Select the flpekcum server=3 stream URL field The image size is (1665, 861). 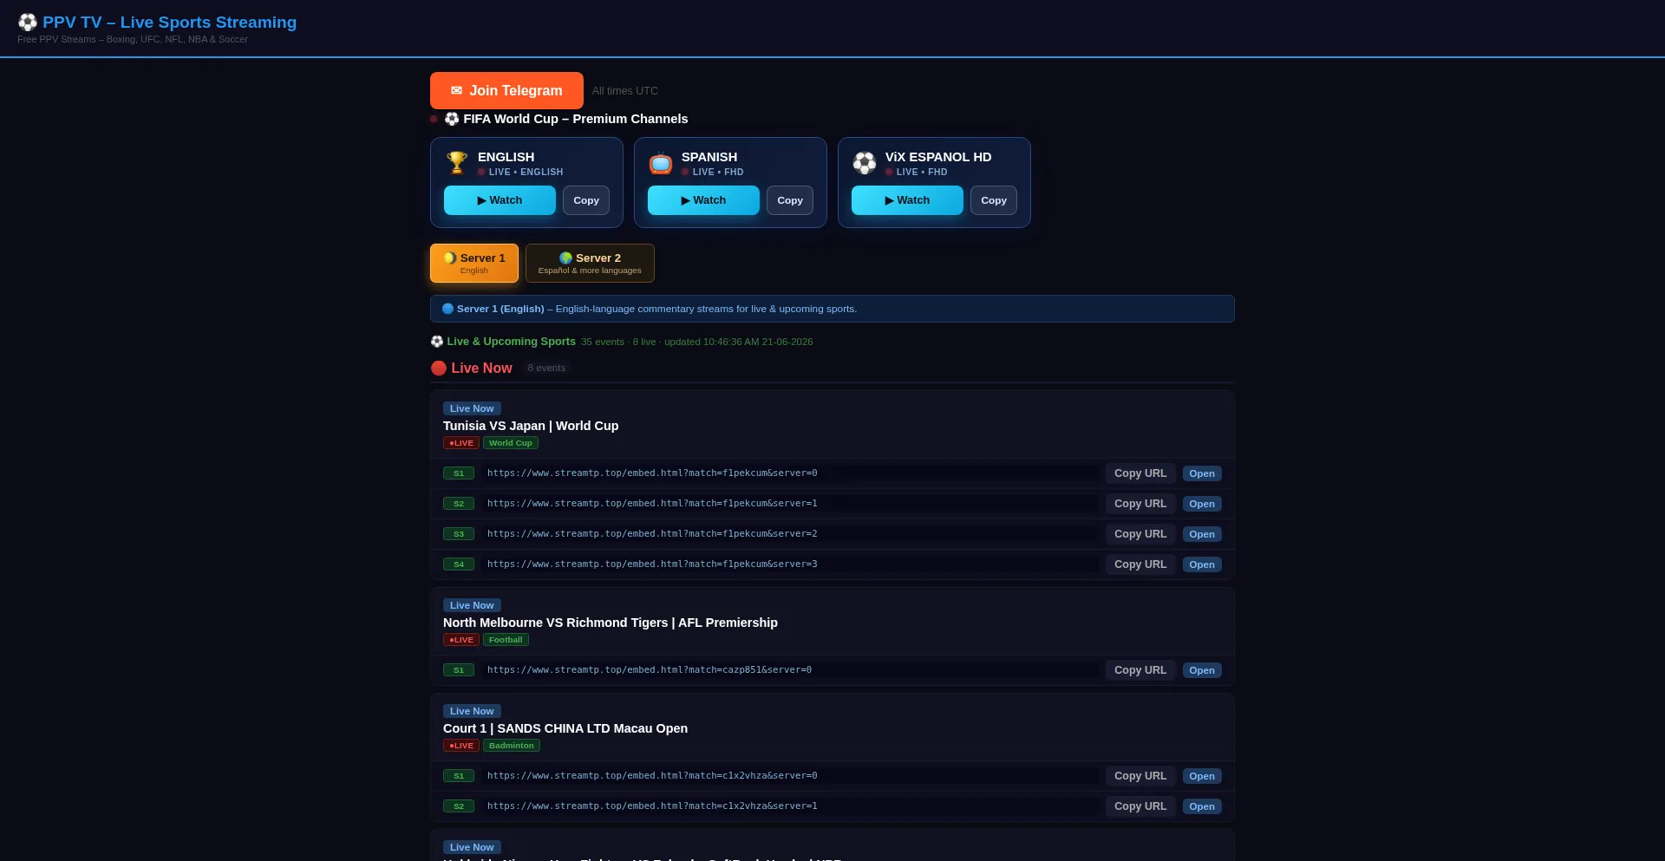790,564
